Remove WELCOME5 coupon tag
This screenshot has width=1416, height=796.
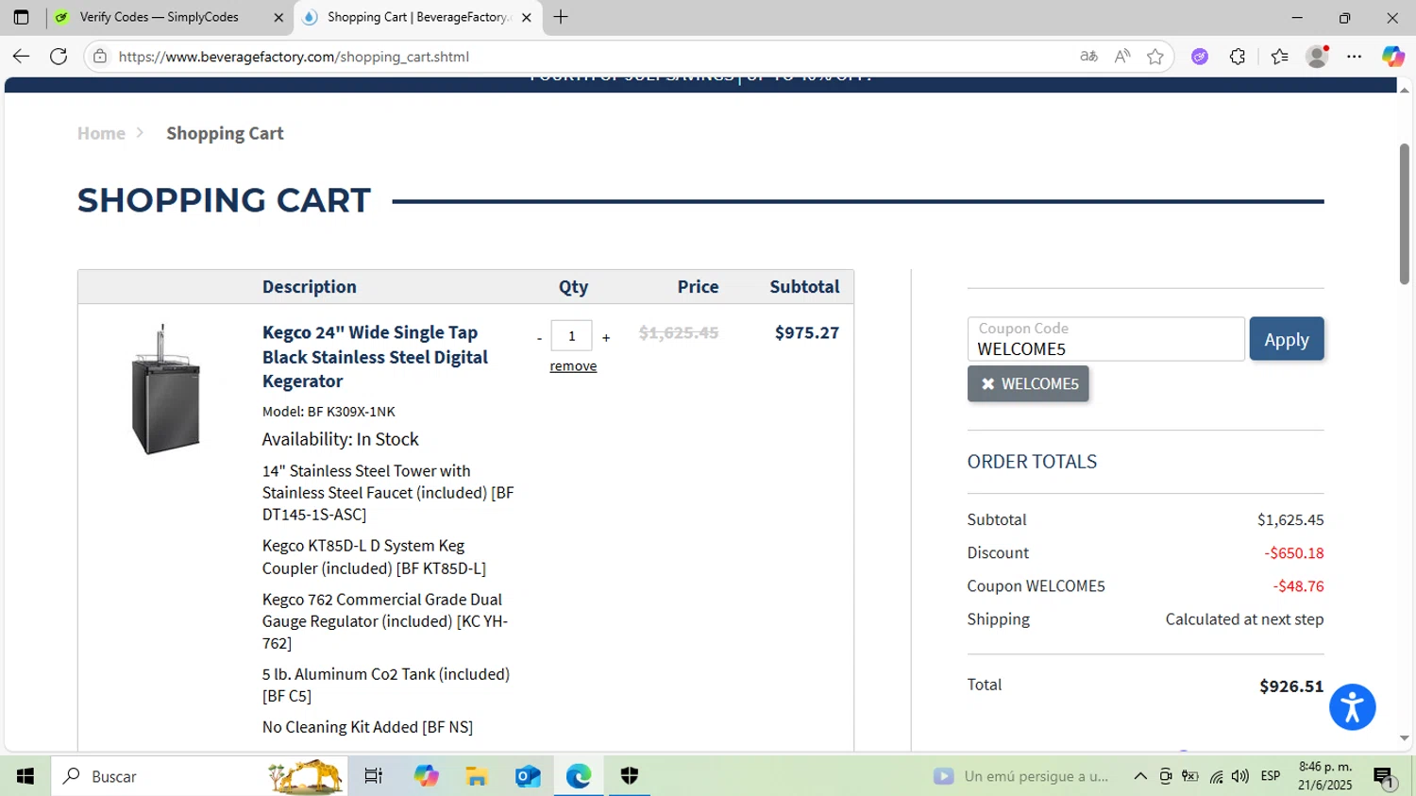tap(1028, 383)
